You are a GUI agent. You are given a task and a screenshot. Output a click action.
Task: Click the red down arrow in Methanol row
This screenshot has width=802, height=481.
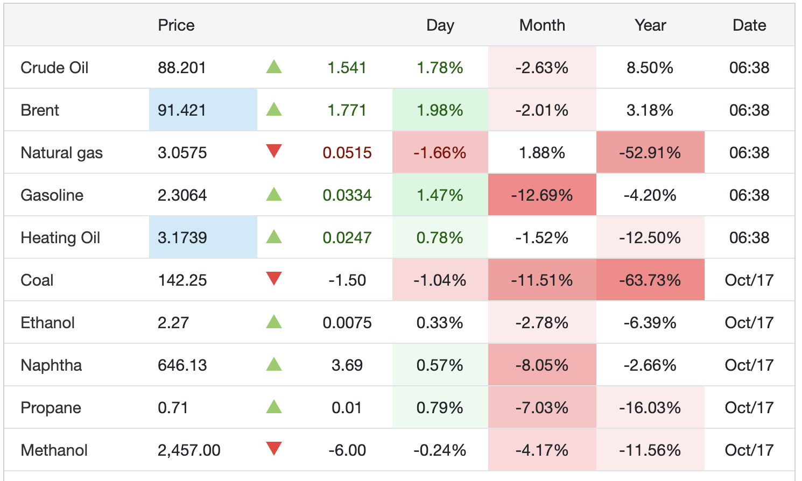click(x=274, y=449)
